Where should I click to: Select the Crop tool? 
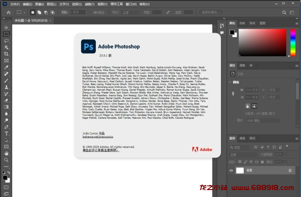click(x=6, y=54)
